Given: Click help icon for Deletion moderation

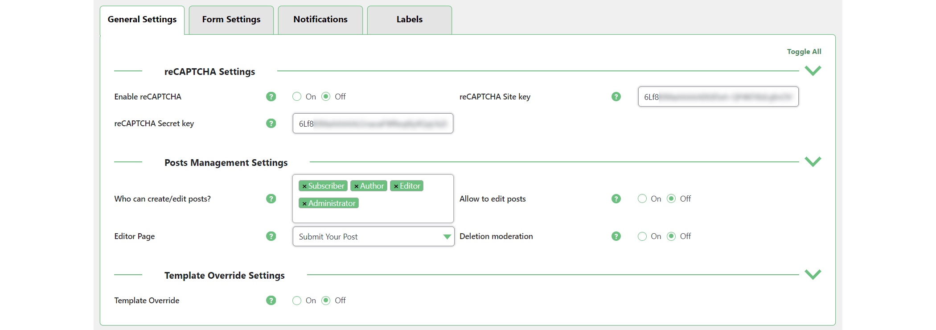Looking at the screenshot, I should (x=616, y=236).
